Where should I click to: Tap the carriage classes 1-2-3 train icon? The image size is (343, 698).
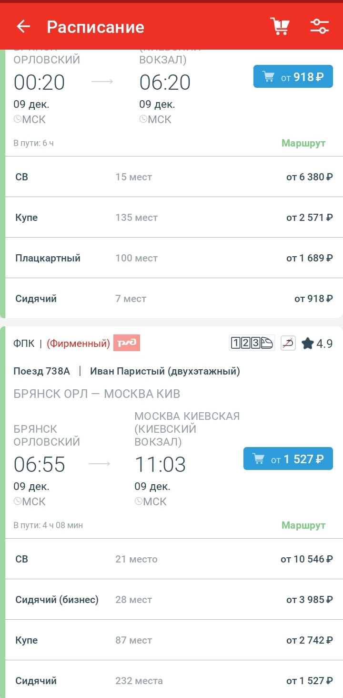[x=252, y=343]
